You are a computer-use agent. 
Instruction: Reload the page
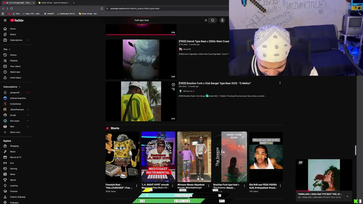click(12, 8)
